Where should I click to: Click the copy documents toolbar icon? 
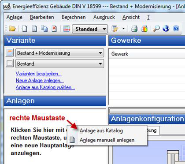(x=44, y=29)
